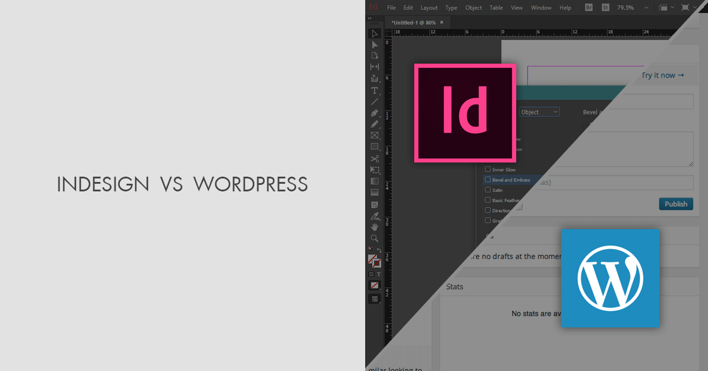Click the Try it now link
The image size is (708, 371).
pos(663,75)
